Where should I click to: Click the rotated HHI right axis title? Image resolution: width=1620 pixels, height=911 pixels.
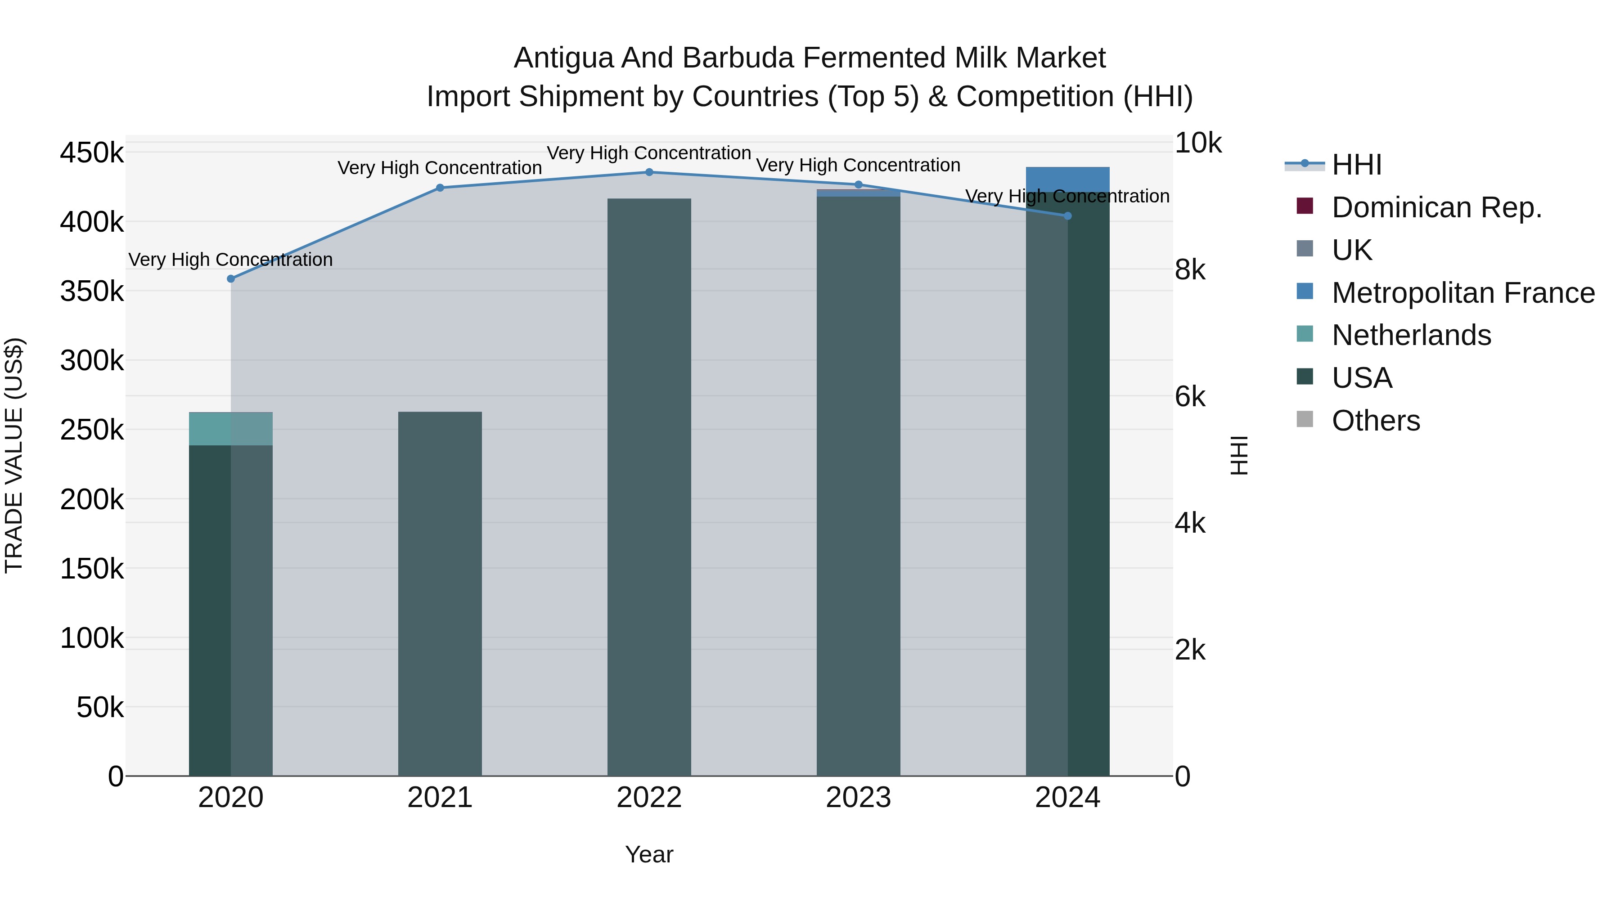(1239, 455)
